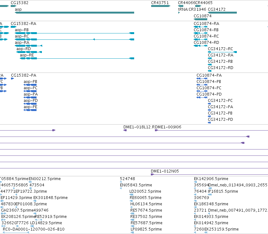
Task: Open the aop-PC protein label
Action: pos(31,88)
